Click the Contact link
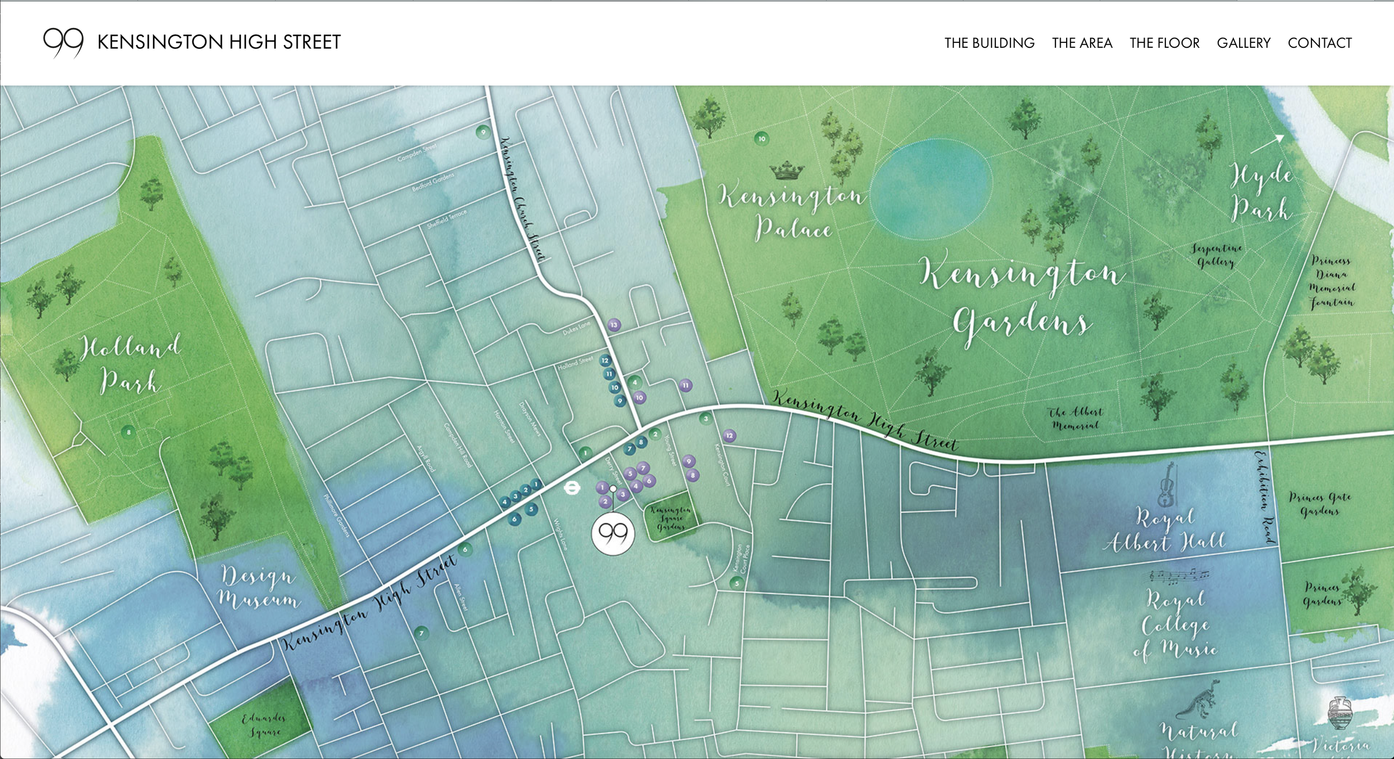This screenshot has height=759, width=1394. tap(1319, 43)
